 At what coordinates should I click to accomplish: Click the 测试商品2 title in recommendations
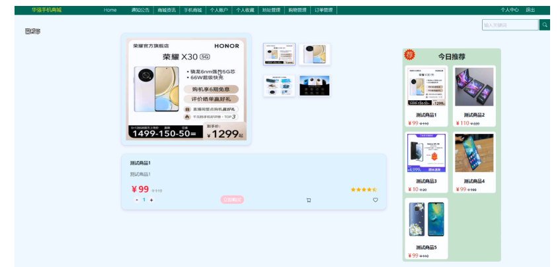point(474,115)
